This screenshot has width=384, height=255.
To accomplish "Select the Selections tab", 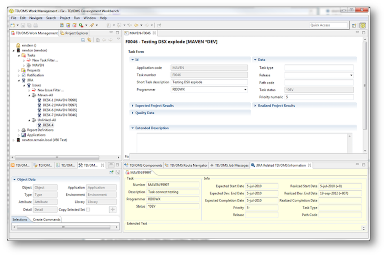I will [x=20, y=220].
